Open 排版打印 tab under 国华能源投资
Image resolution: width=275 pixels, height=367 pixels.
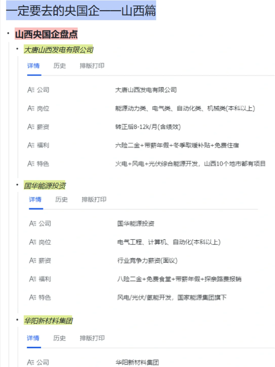(94, 200)
